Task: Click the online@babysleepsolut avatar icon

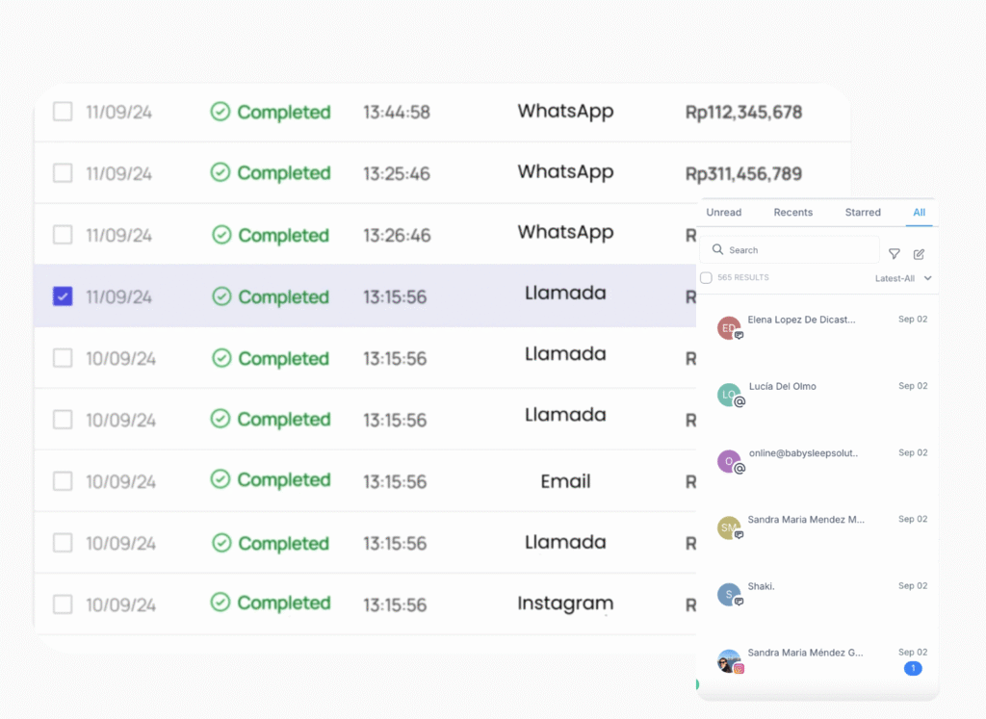Action: (729, 461)
